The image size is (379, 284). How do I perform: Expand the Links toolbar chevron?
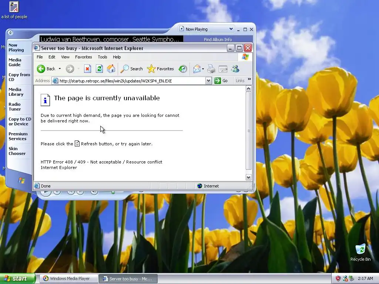click(249, 79)
